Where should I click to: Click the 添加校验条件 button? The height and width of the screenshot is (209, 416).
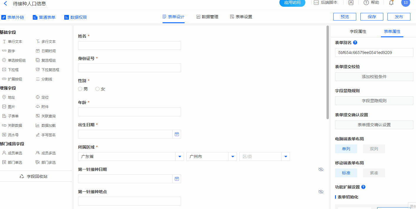click(374, 77)
